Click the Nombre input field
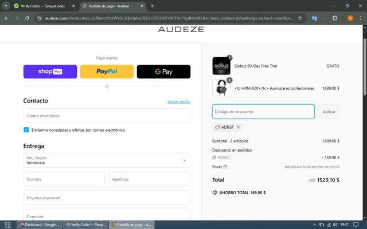Viewport: 367px width, 229px height. point(64,179)
